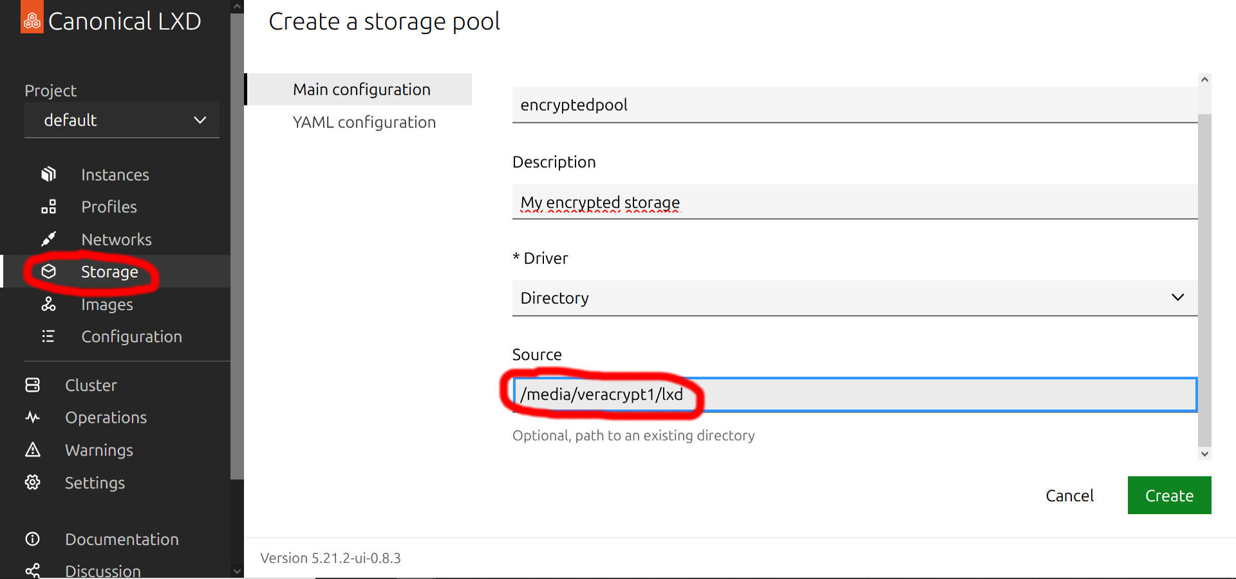1236x579 pixels.
Task: Click the Description input field
Action: coord(855,202)
